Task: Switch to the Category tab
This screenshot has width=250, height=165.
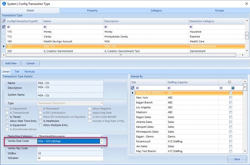Action: click(x=156, y=10)
